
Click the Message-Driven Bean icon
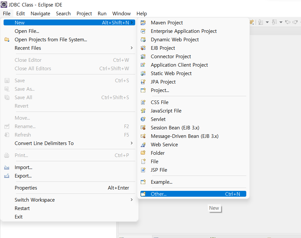(x=143, y=136)
